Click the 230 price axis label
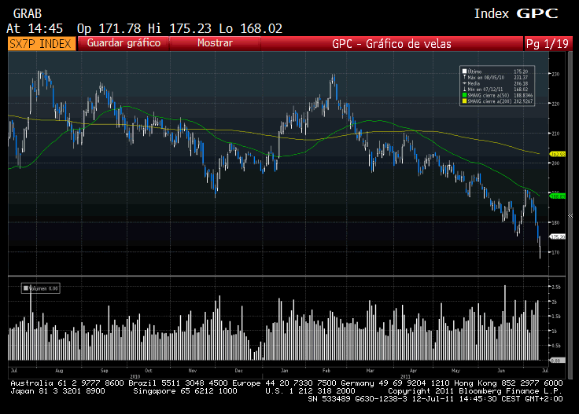 tap(555, 74)
